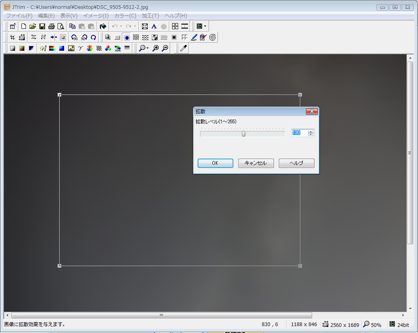Confirm diffusion with OK button

tap(215, 163)
